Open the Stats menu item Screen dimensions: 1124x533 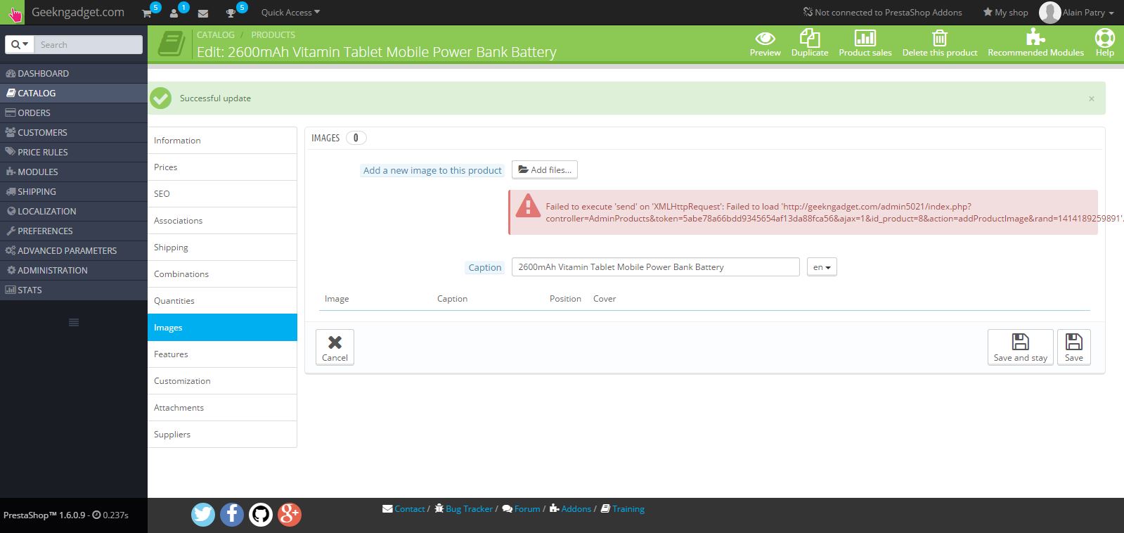click(x=74, y=290)
